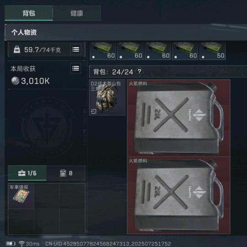Click the third ammo box icon
The width and height of the screenshot is (247, 247).
[158, 51]
